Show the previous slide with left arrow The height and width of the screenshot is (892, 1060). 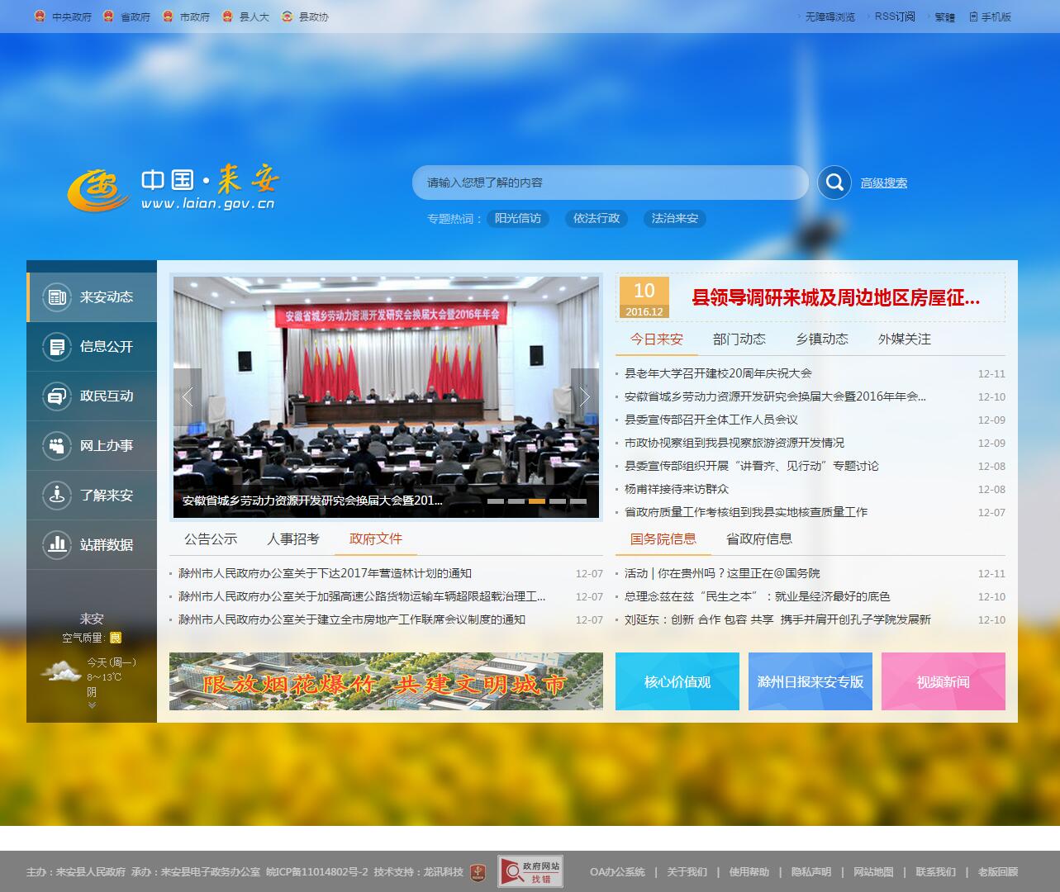(187, 397)
